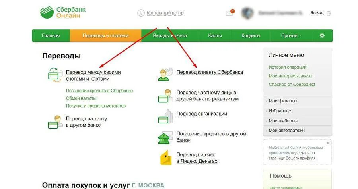This screenshot has width=358, height=189.
Task: Open Перевод клиенту Сбербанка
Action: coord(210,72)
